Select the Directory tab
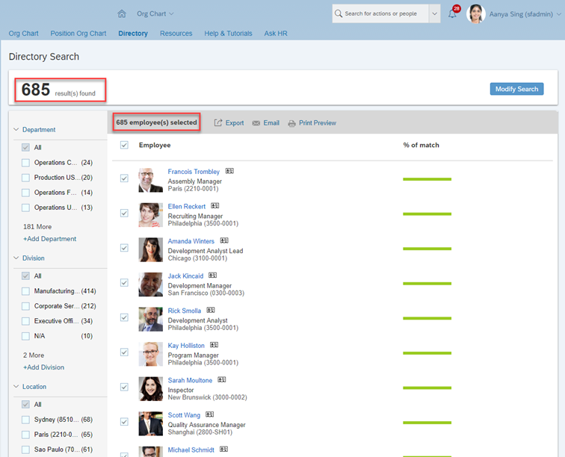565x457 pixels. (x=133, y=34)
